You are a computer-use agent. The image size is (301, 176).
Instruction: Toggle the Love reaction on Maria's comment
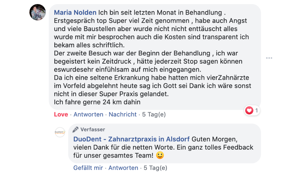(61, 114)
